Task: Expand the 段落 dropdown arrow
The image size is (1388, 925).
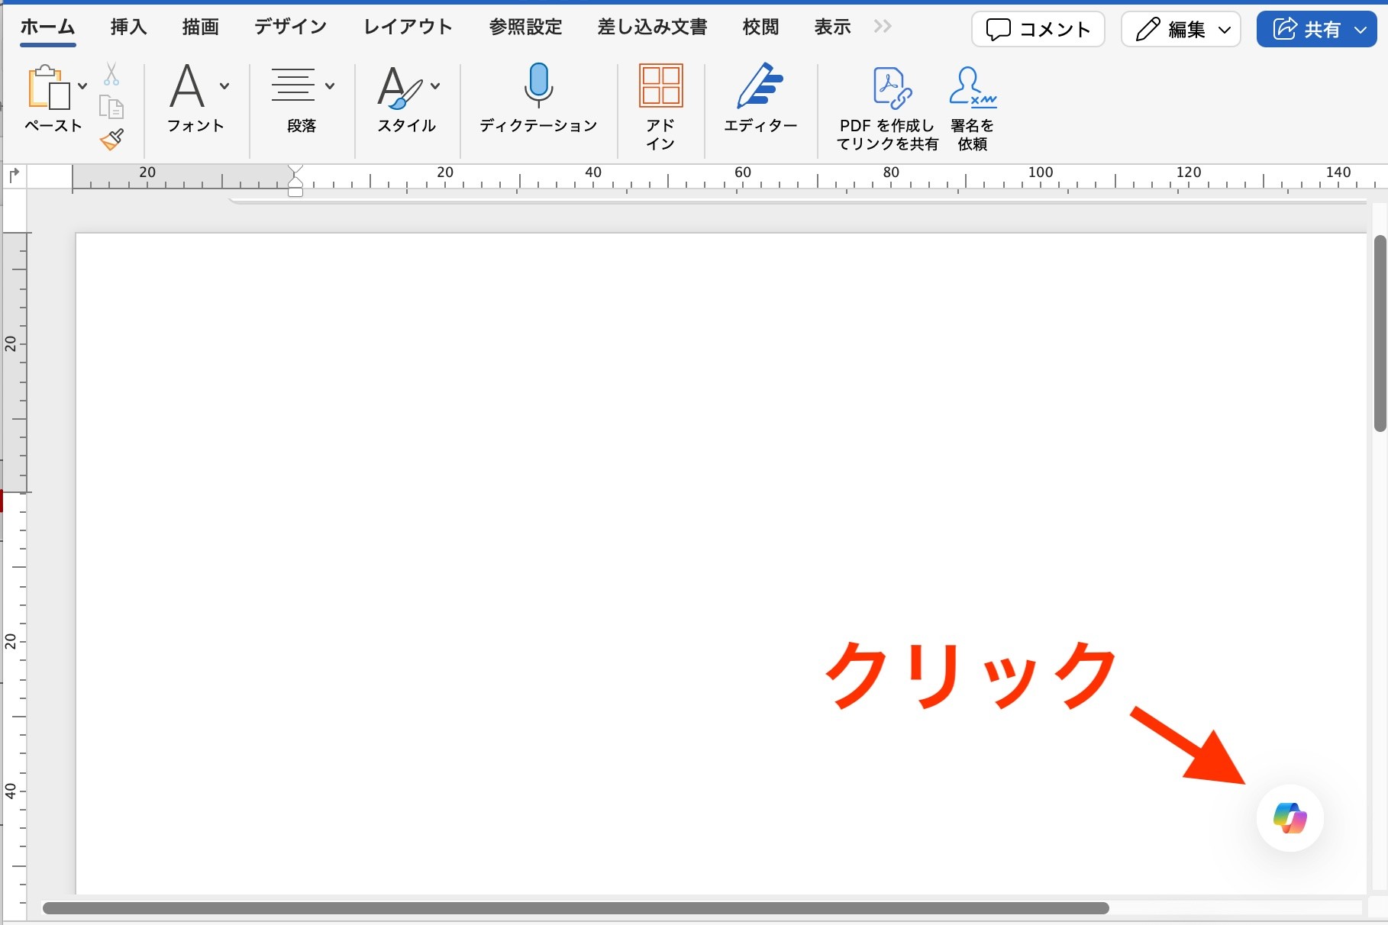Action: (x=330, y=86)
